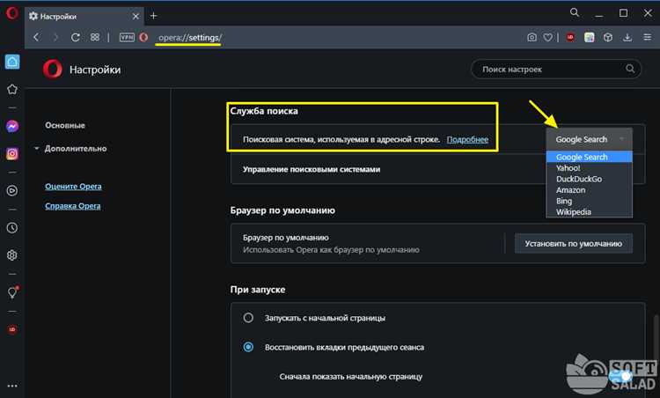The height and width of the screenshot is (398, 660).
Task: Open settings gear in sidebar
Action: 12,255
